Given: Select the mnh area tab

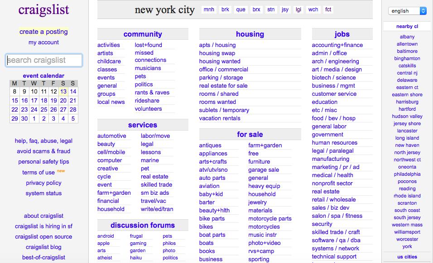Looking at the screenshot, I should click(x=209, y=9).
